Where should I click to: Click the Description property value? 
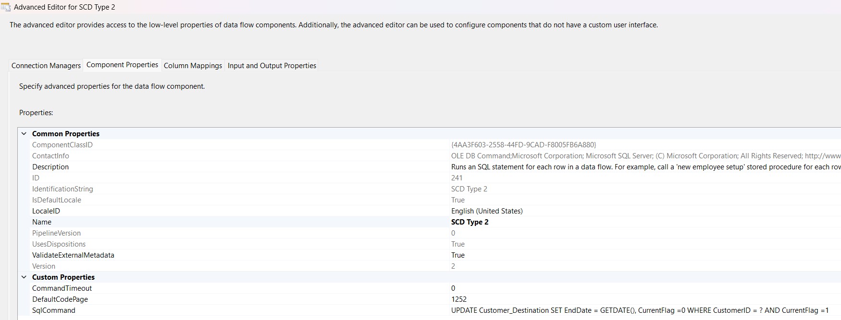click(577, 166)
